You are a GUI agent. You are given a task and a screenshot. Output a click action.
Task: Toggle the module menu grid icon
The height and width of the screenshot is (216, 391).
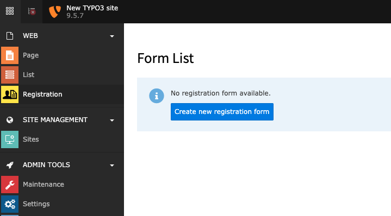point(10,11)
